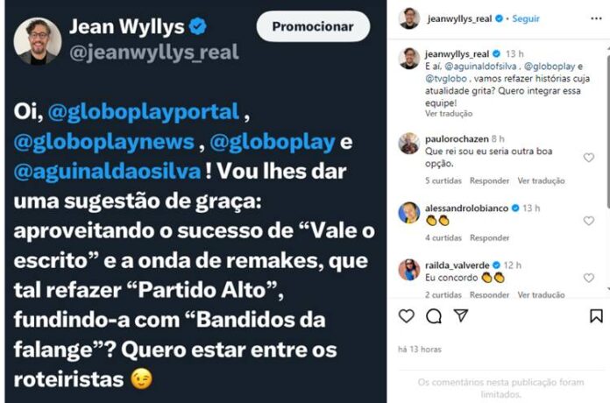This screenshot has width=610, height=403.
Task: Open @tvglobo mention in caption
Action: tap(446, 79)
